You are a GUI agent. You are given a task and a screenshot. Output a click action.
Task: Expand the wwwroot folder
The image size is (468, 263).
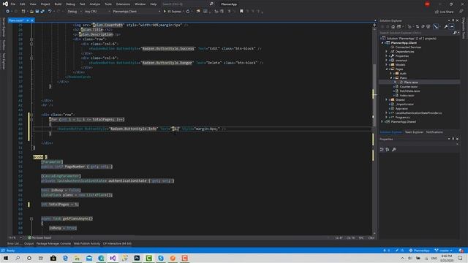[x=387, y=60]
